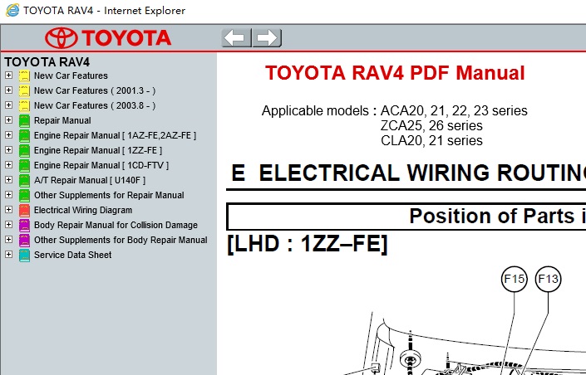Expand the Electrical Wiring Diagram node

tap(8, 210)
